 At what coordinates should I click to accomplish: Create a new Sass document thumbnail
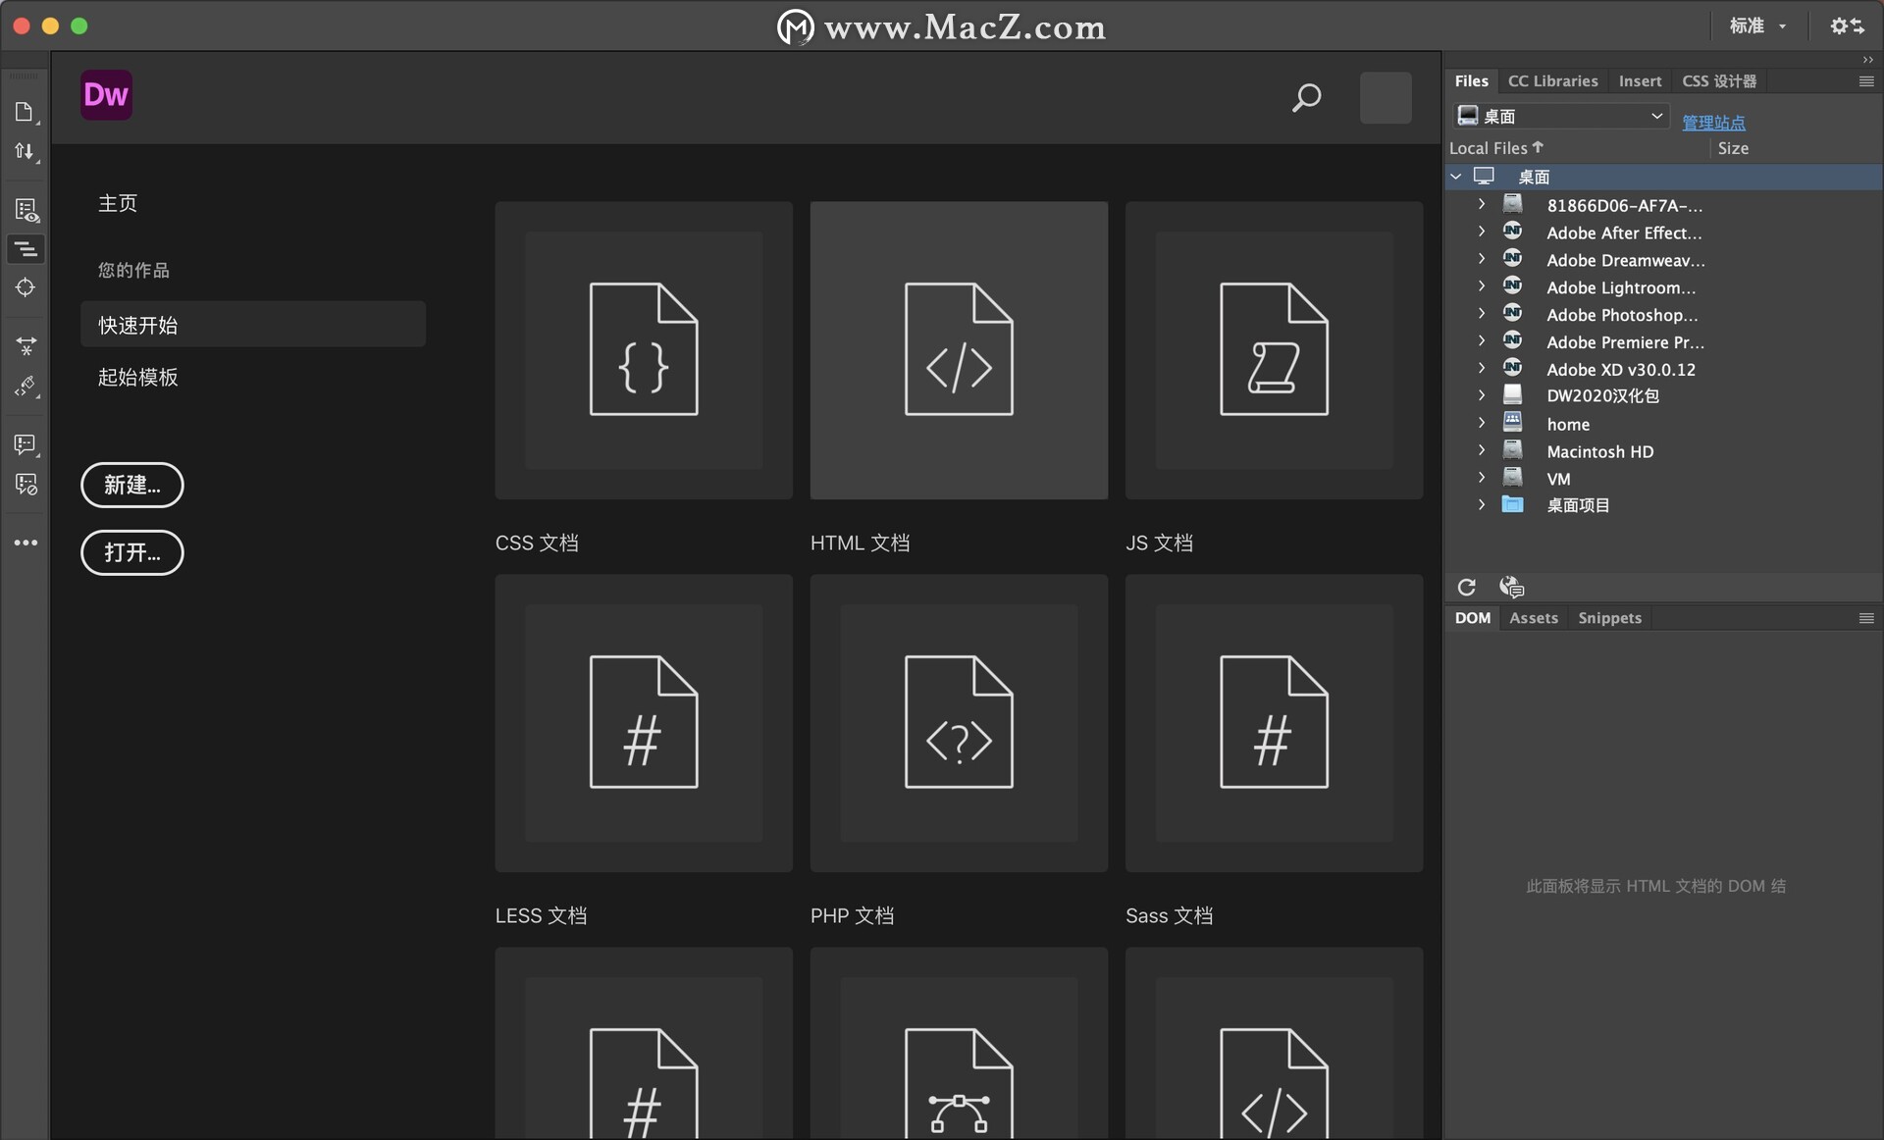pyautogui.click(x=1274, y=723)
